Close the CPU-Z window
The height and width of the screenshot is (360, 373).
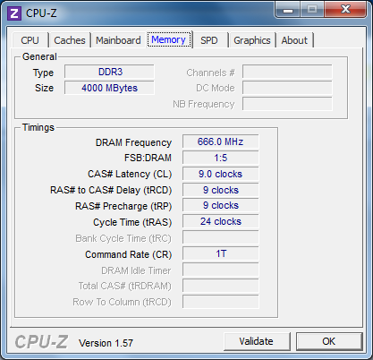pos(345,10)
